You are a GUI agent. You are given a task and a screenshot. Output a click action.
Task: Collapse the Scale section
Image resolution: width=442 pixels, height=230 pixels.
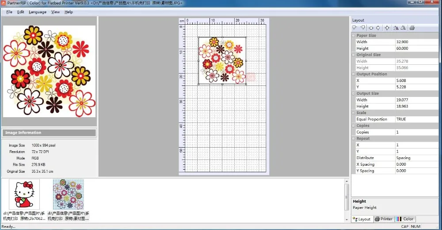point(354,113)
